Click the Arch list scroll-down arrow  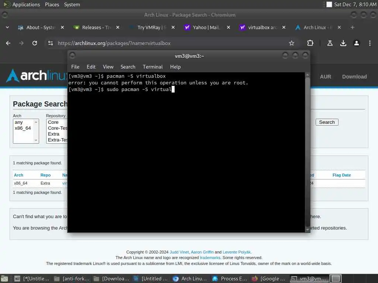[x=36, y=140]
